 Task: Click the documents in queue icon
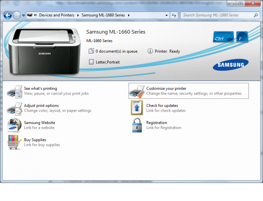91,51
